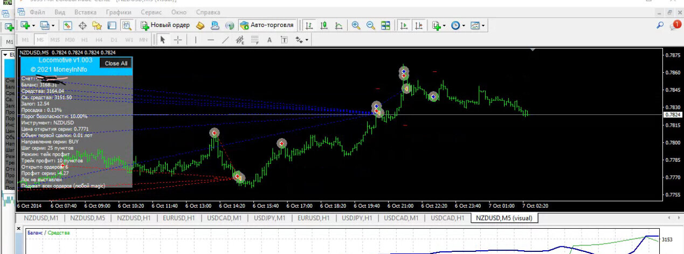Viewport: 684px width, 254px height.
Task: Draw a vertical line tool
Action: [196, 40]
